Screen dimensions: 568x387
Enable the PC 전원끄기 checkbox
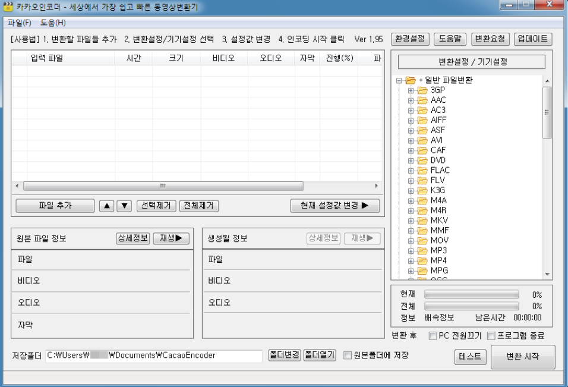click(x=433, y=336)
